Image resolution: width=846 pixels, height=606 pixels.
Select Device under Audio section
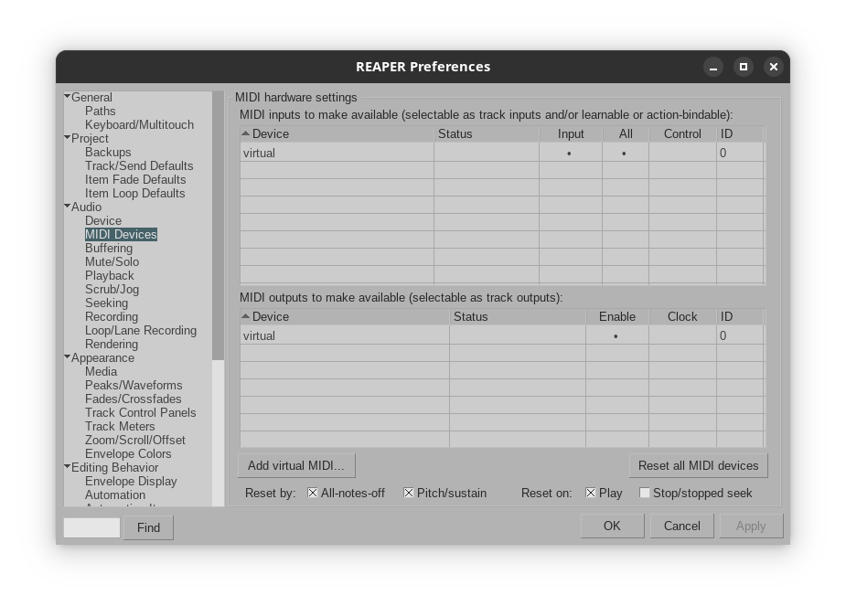(103, 220)
